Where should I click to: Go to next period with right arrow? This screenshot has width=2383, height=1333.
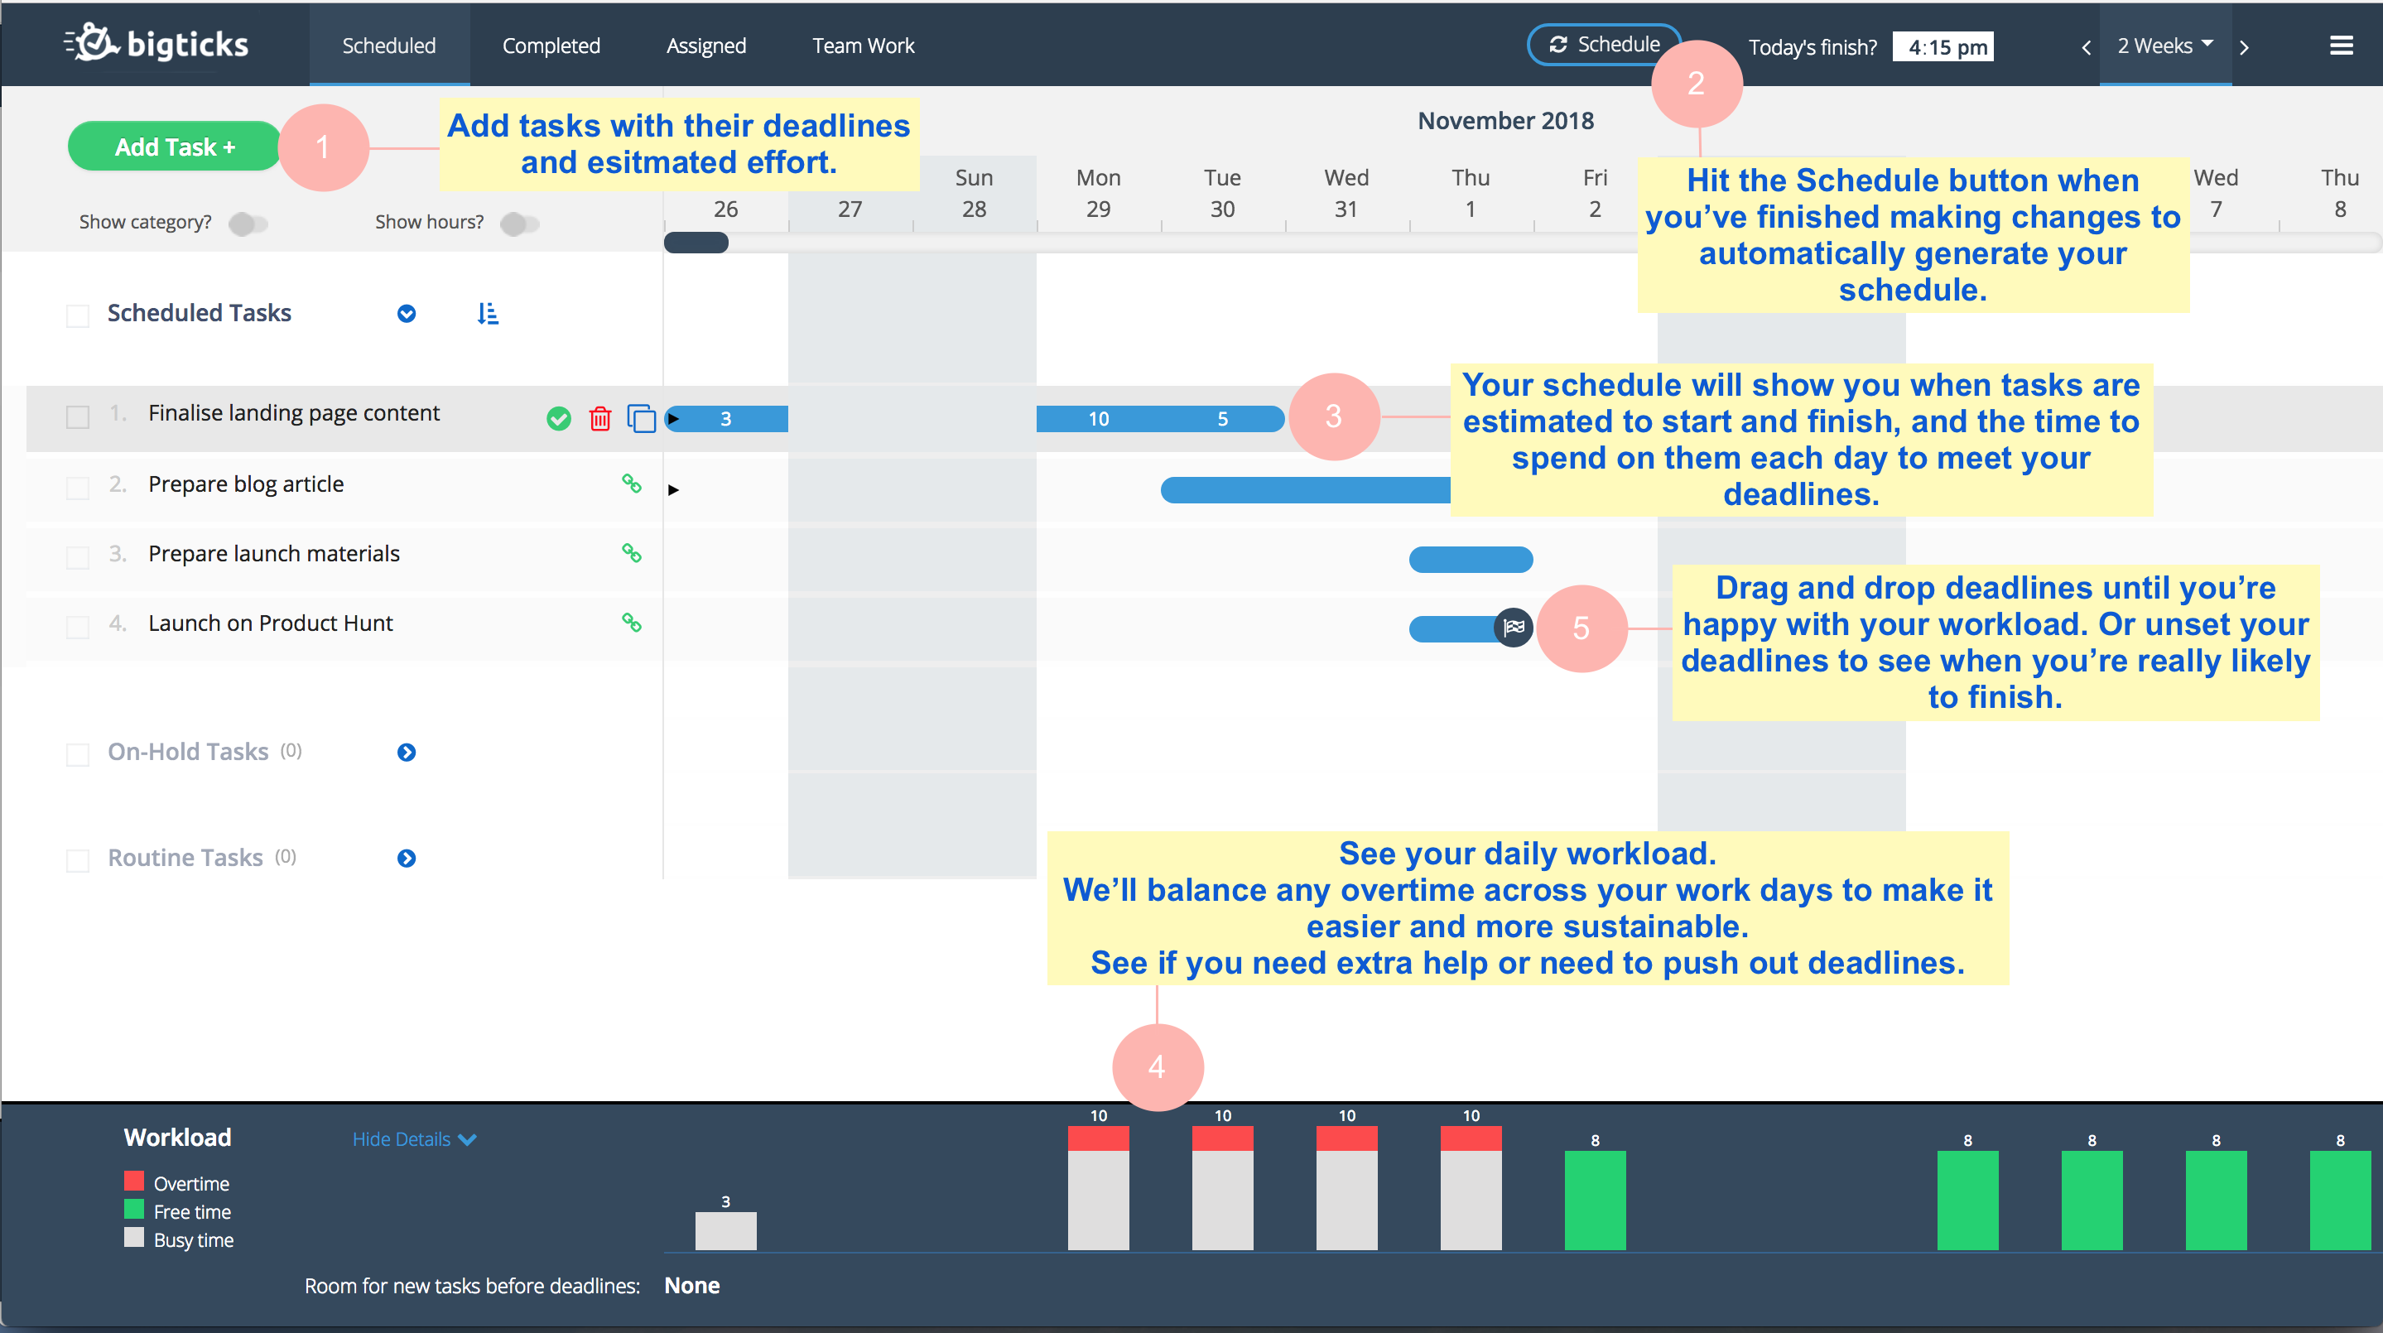pos(2244,48)
